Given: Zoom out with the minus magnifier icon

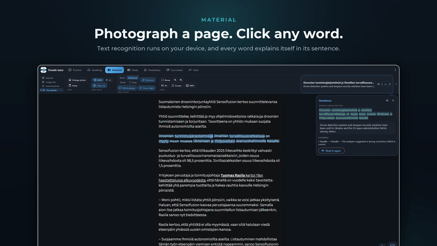Looking at the screenshot, I should (x=175, y=80).
